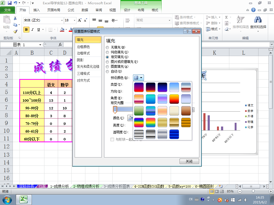This screenshot has height=205, width=274.
Task: Click the Sort and Filter funnel icon
Action: click(241, 19)
